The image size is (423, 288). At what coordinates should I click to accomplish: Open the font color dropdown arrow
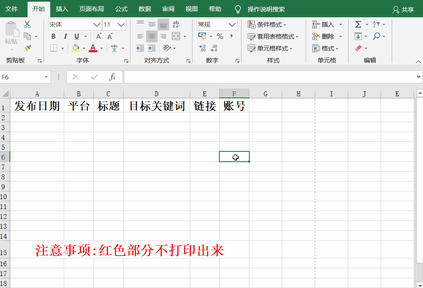click(102, 48)
